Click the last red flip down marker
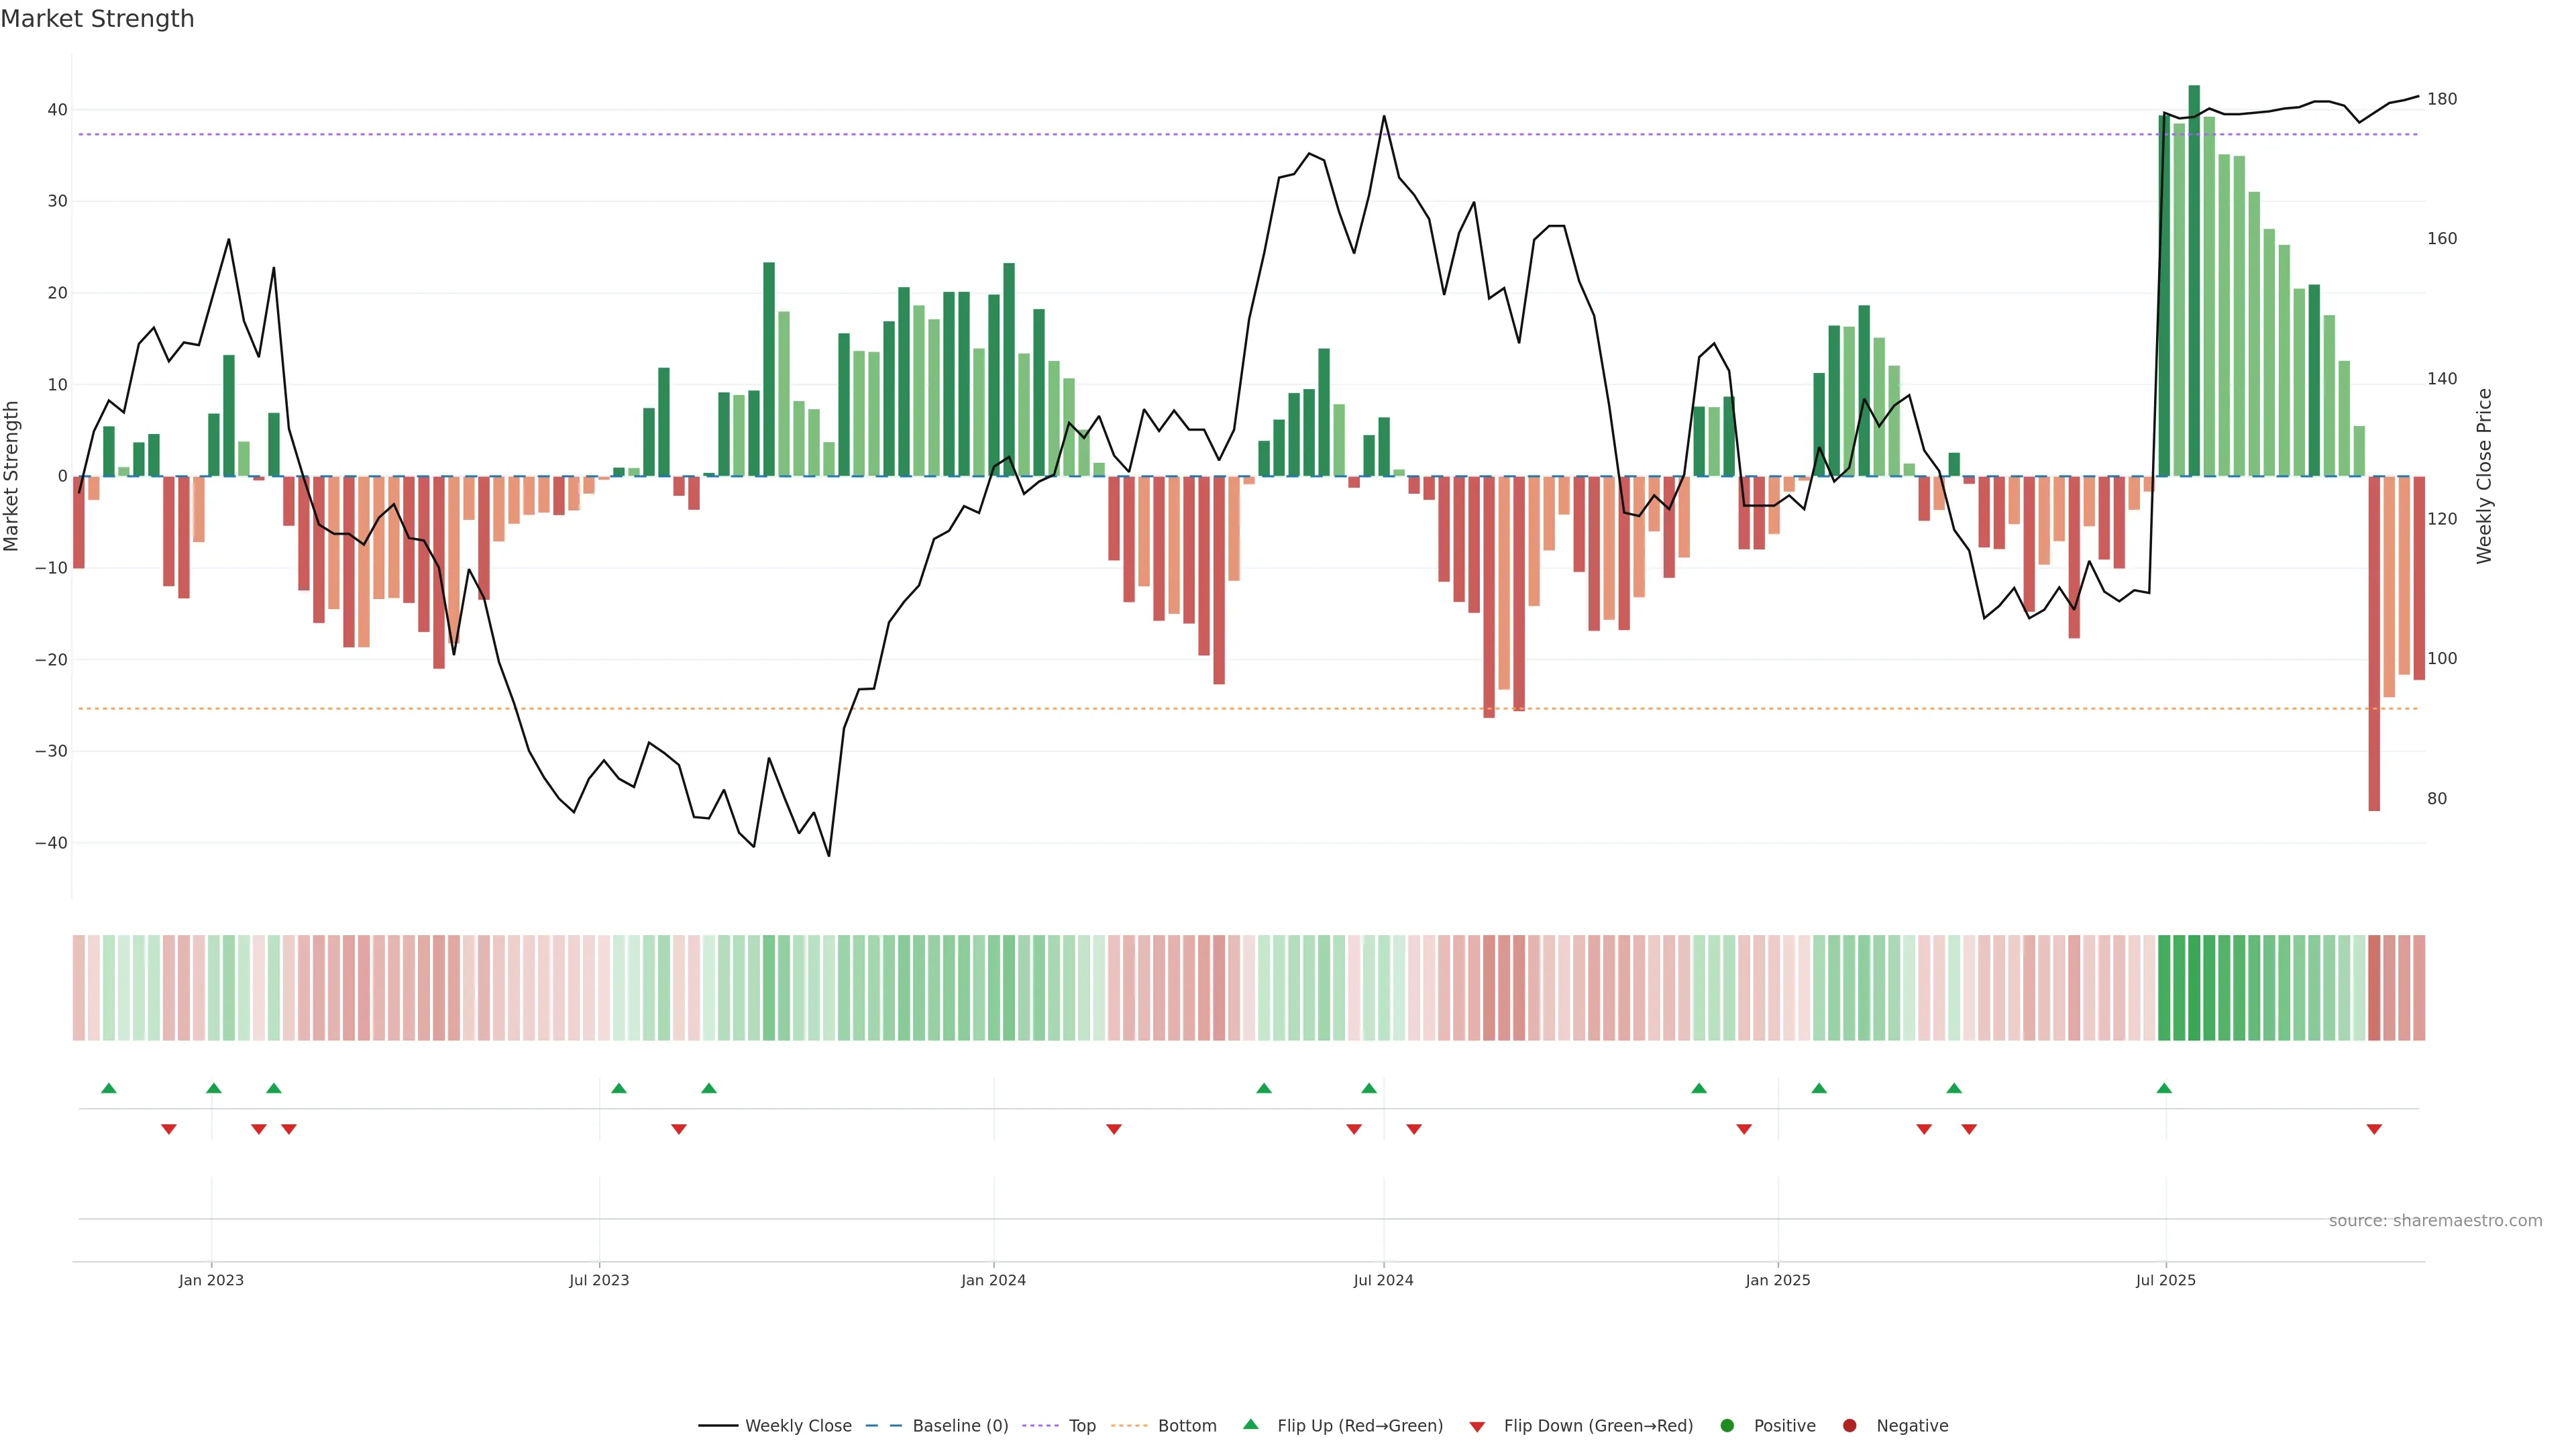The width and height of the screenshot is (2576, 1449). pos(2374,1129)
